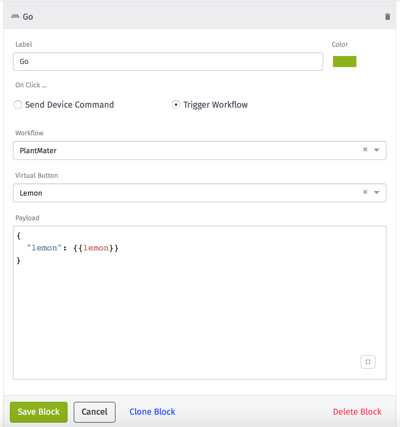Click the PlantMater workflow combo box
This screenshot has height=427, width=400.
click(184, 150)
